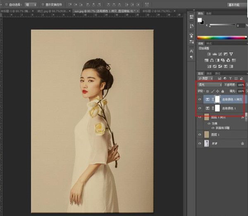Switch to the 颜色 panel tab

tap(200, 14)
